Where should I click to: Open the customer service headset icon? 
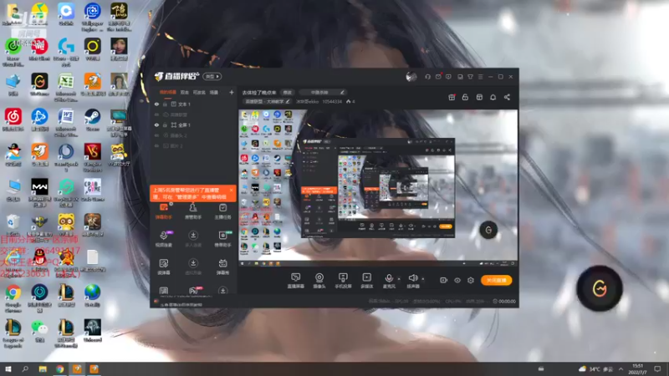(427, 77)
